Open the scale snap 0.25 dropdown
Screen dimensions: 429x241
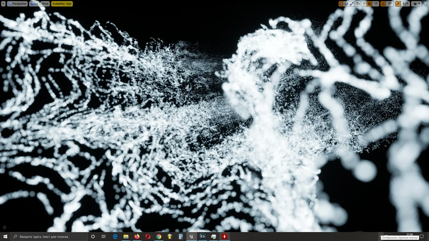click(406, 4)
